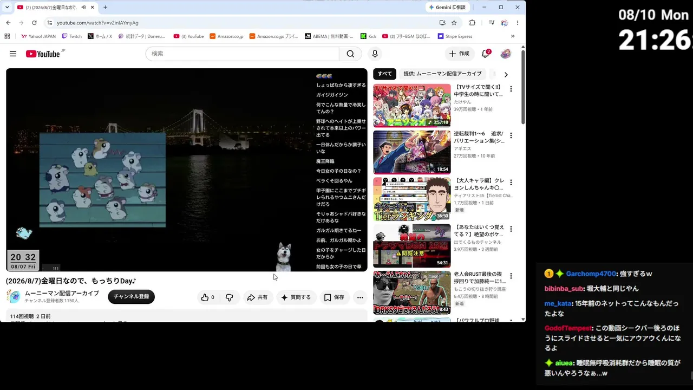693x390 pixels.
Task: Open the Gemini に相談 button
Action: click(448, 8)
